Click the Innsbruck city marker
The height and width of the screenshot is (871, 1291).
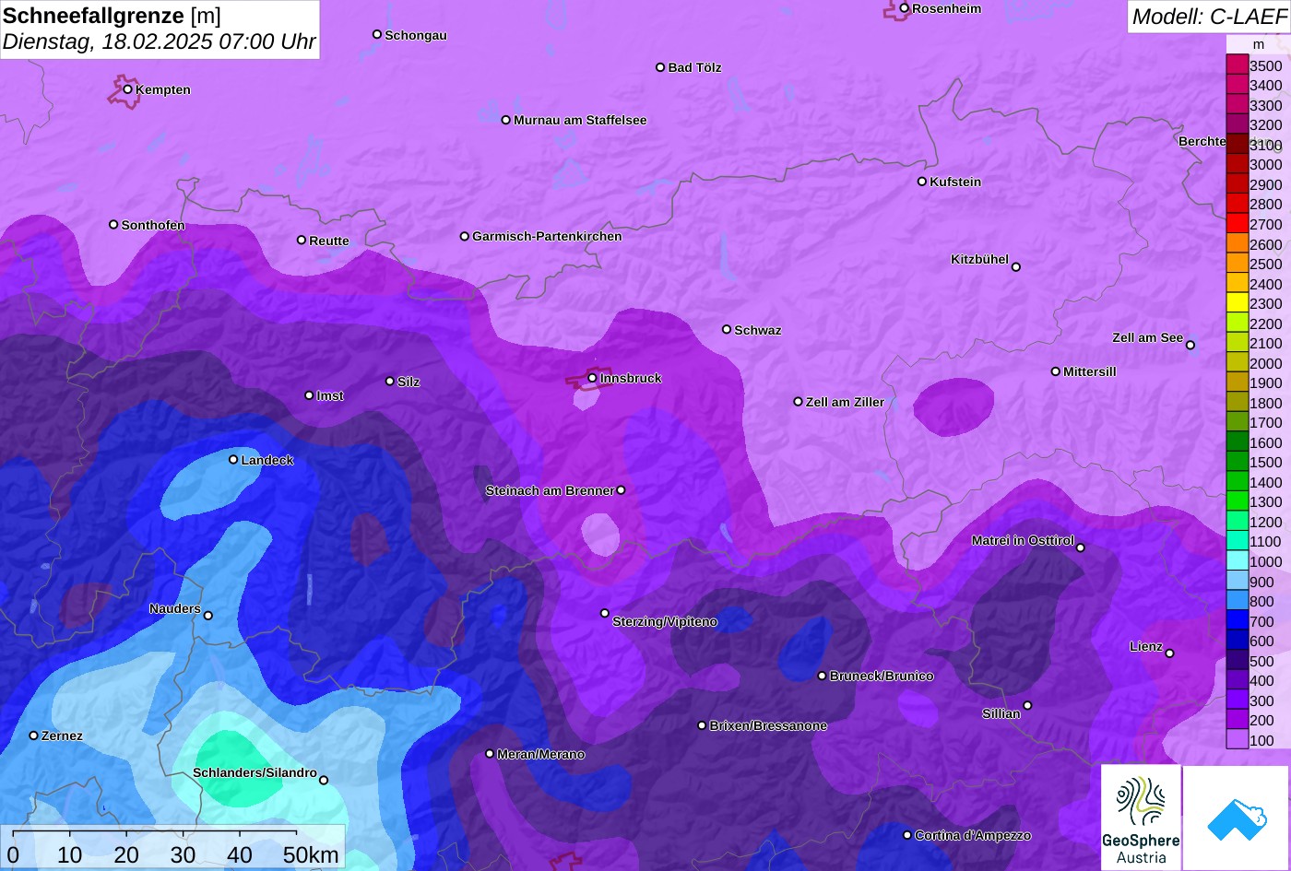click(x=592, y=378)
